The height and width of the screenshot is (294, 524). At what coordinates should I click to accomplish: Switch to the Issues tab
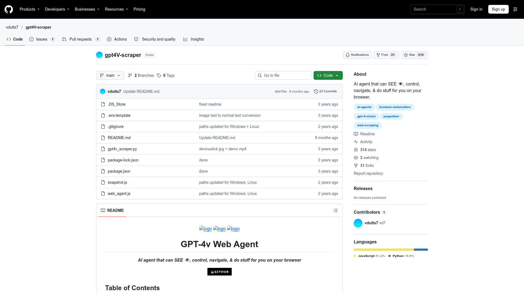[x=42, y=39]
